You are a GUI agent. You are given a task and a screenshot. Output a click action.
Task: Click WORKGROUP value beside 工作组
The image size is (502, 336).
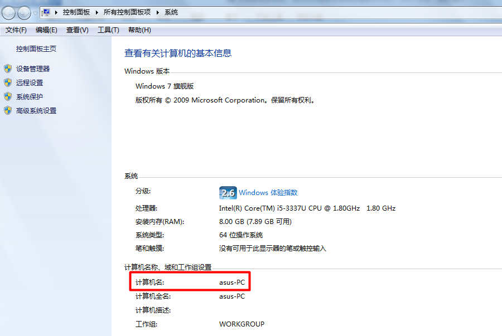pyautogui.click(x=242, y=324)
